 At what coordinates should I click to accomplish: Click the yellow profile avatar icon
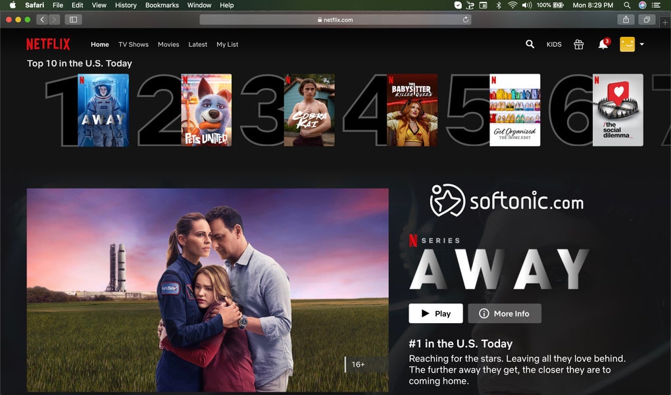click(628, 44)
